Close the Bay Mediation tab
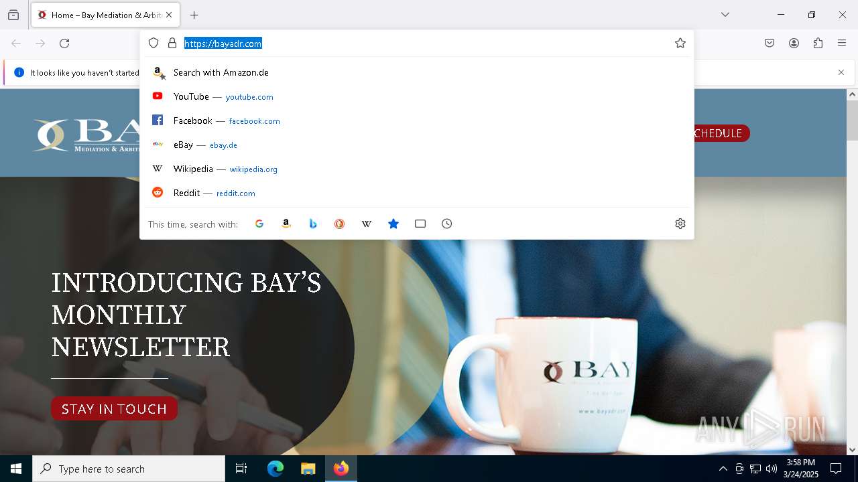The image size is (858, 482). (x=169, y=15)
